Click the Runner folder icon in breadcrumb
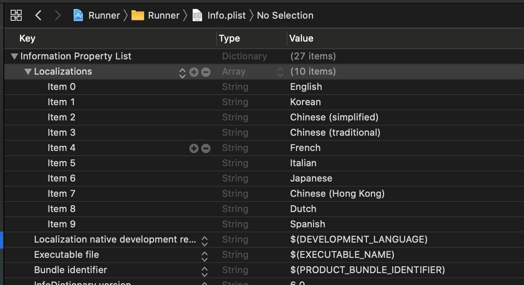The image size is (524, 285). pyautogui.click(x=137, y=16)
